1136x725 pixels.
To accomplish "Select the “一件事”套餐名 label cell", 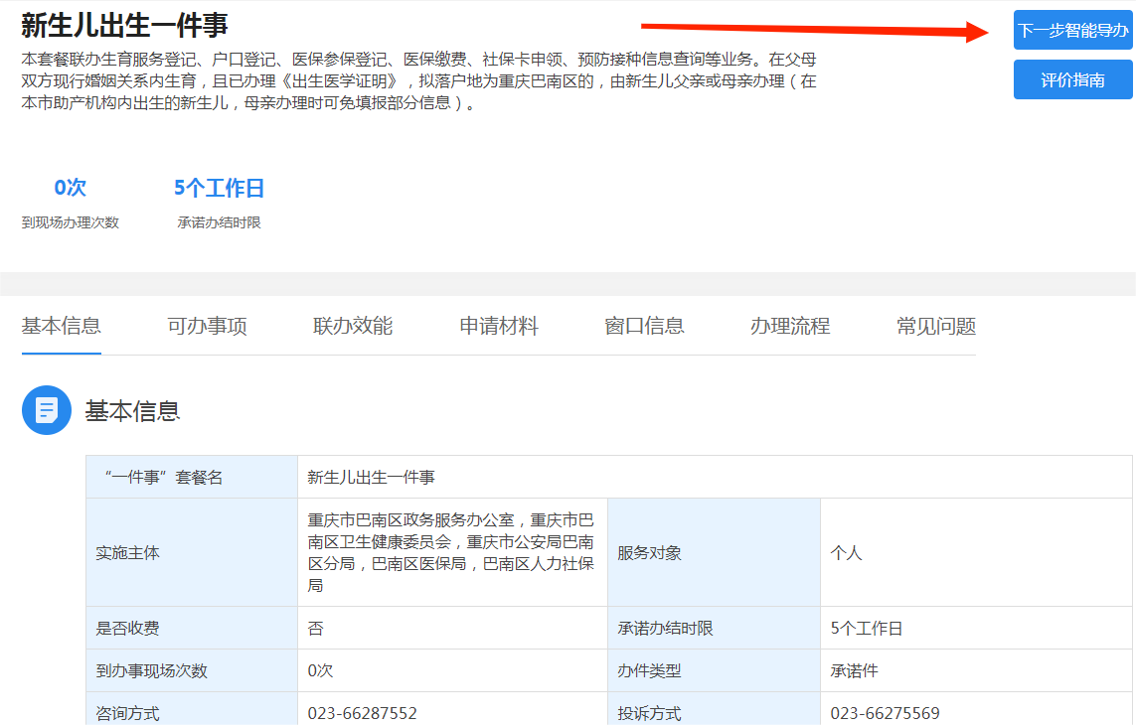I will click(x=192, y=477).
